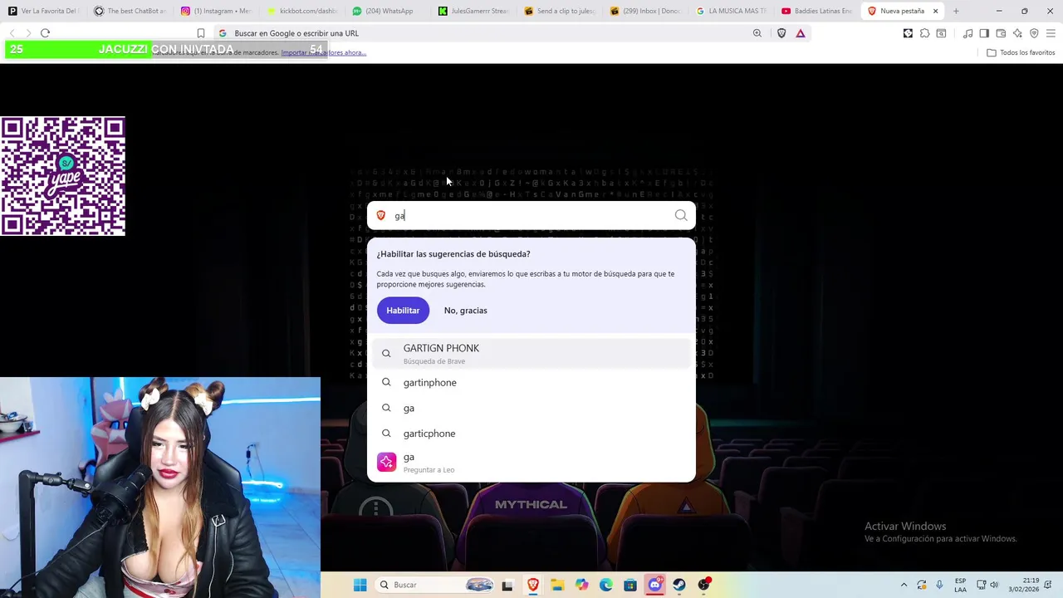
Task: Click the Yape QR code image
Action: click(63, 176)
